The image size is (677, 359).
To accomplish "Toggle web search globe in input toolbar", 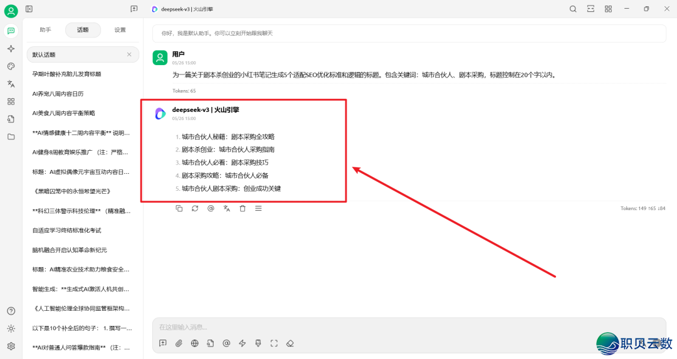I will coord(195,343).
